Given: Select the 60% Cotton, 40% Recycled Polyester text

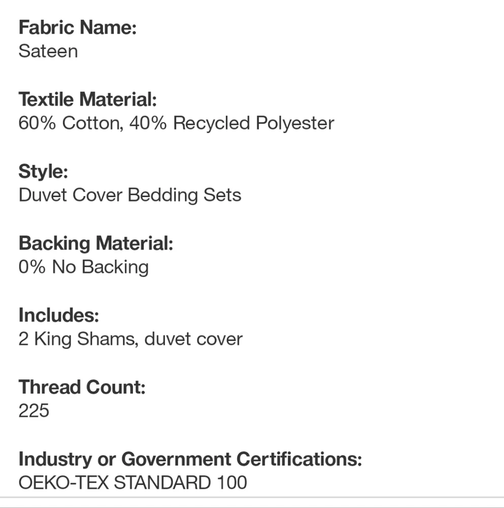Looking at the screenshot, I should point(177,123).
